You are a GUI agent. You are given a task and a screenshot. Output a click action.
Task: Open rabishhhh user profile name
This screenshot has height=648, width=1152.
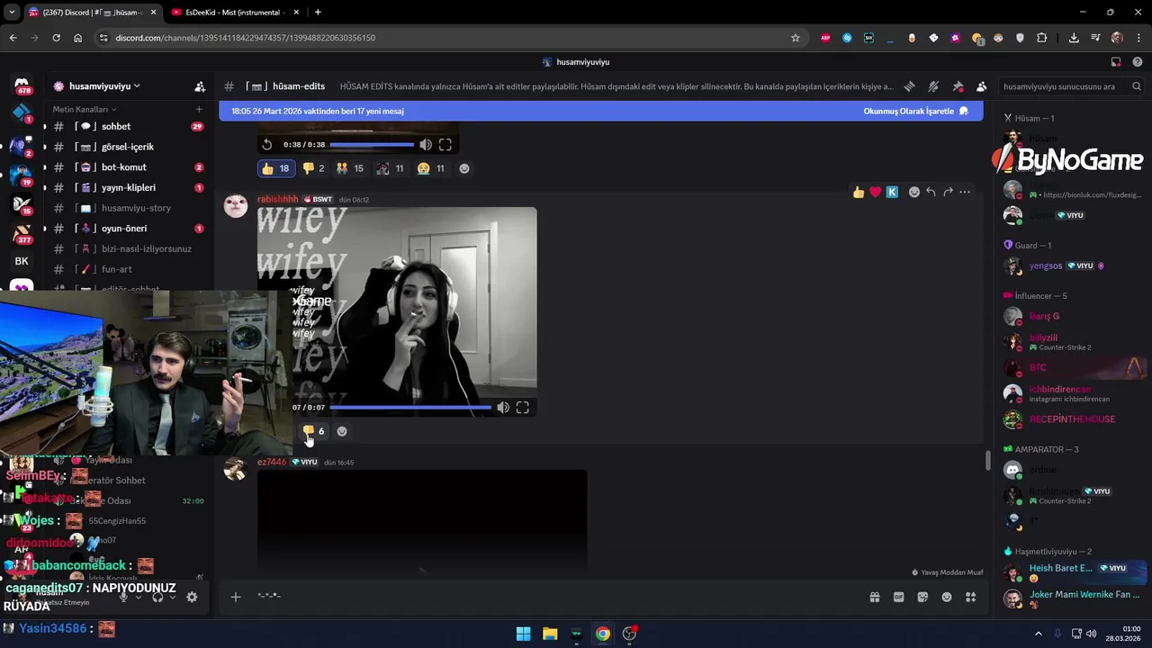[x=278, y=199]
